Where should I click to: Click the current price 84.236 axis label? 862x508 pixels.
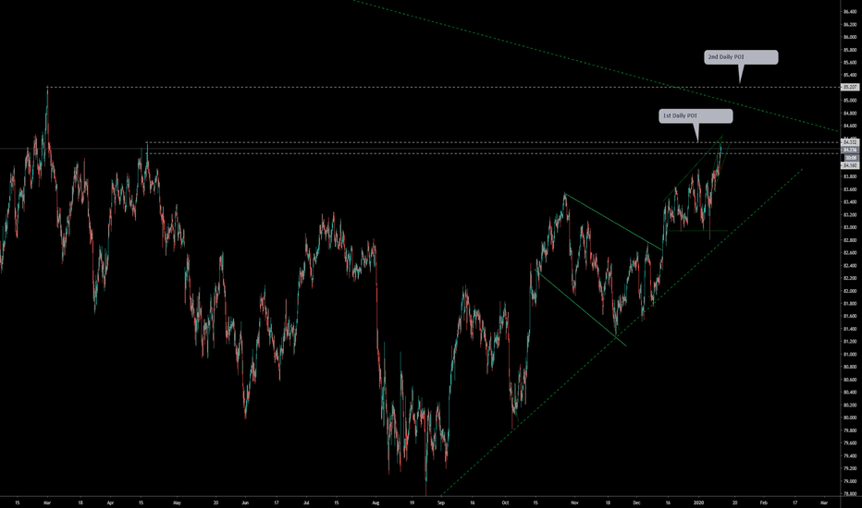tap(849, 149)
